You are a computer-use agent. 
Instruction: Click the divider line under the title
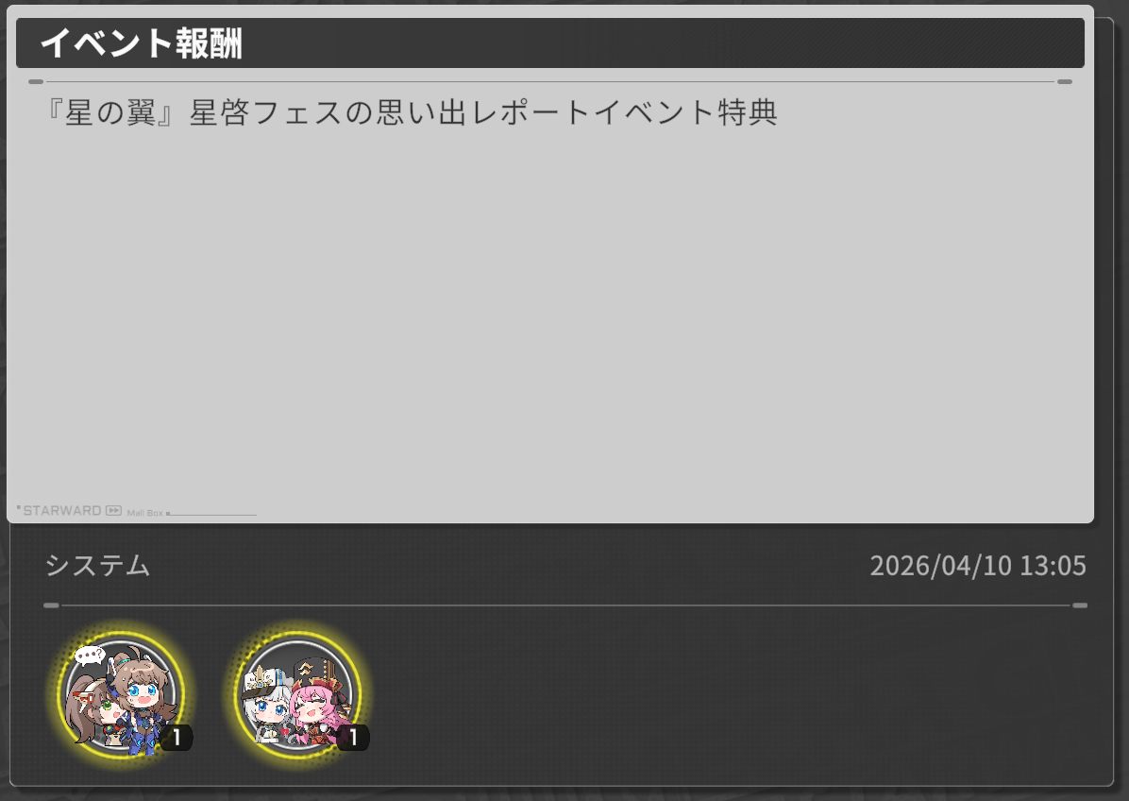550,82
